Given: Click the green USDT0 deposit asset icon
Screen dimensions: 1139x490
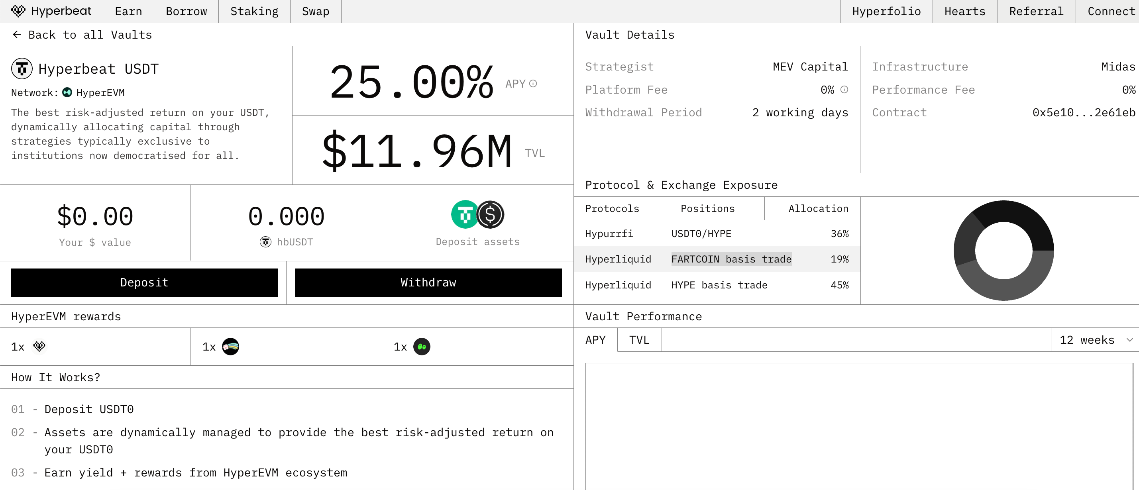Looking at the screenshot, I should [x=464, y=215].
